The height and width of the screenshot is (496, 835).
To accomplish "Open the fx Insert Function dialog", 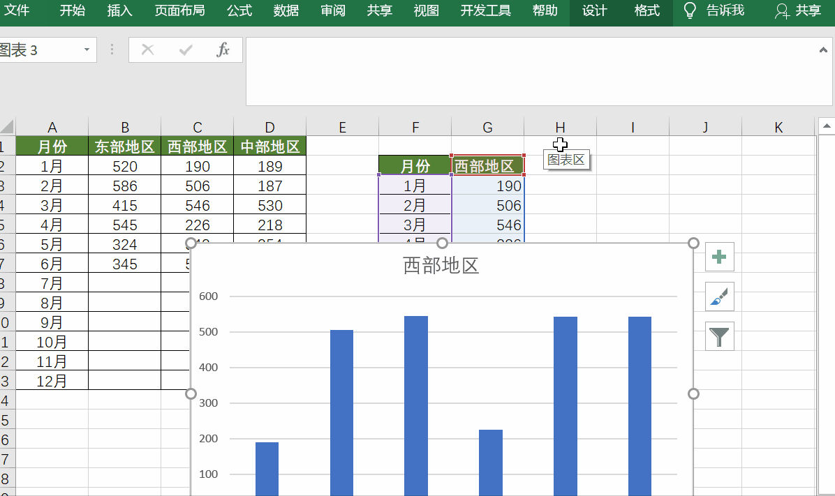I will click(x=223, y=50).
